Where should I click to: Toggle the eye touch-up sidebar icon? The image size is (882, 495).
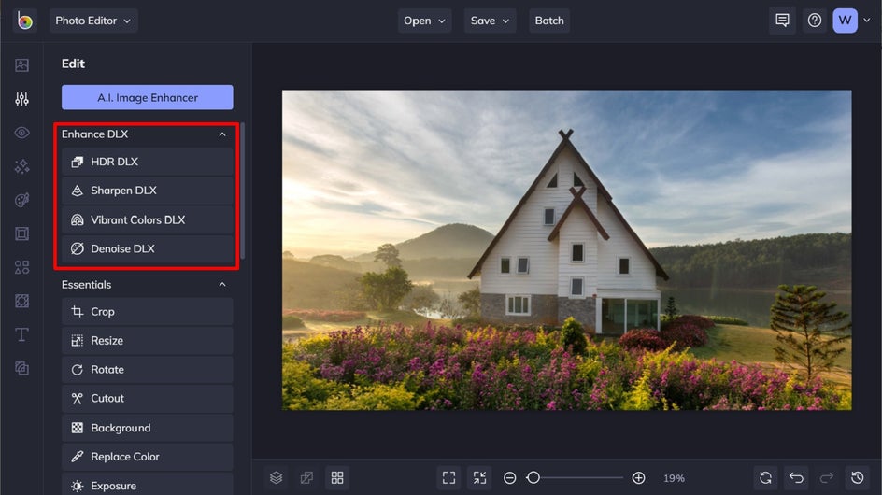(21, 133)
